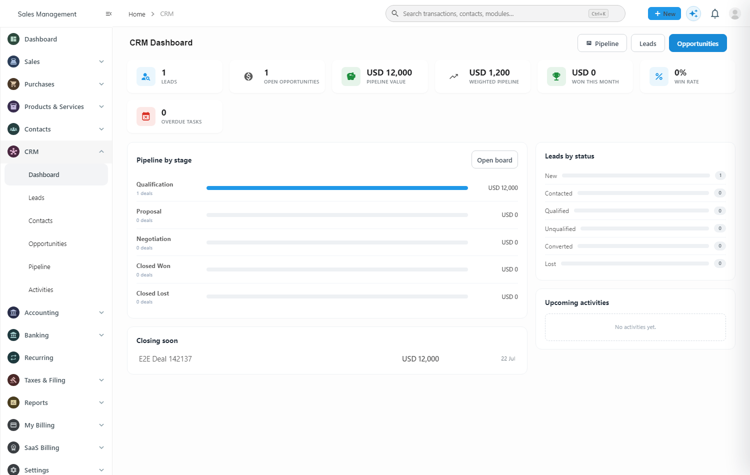Open the Activities submenu item

point(56,289)
